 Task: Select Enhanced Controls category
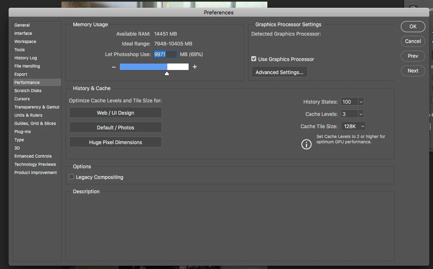33,156
